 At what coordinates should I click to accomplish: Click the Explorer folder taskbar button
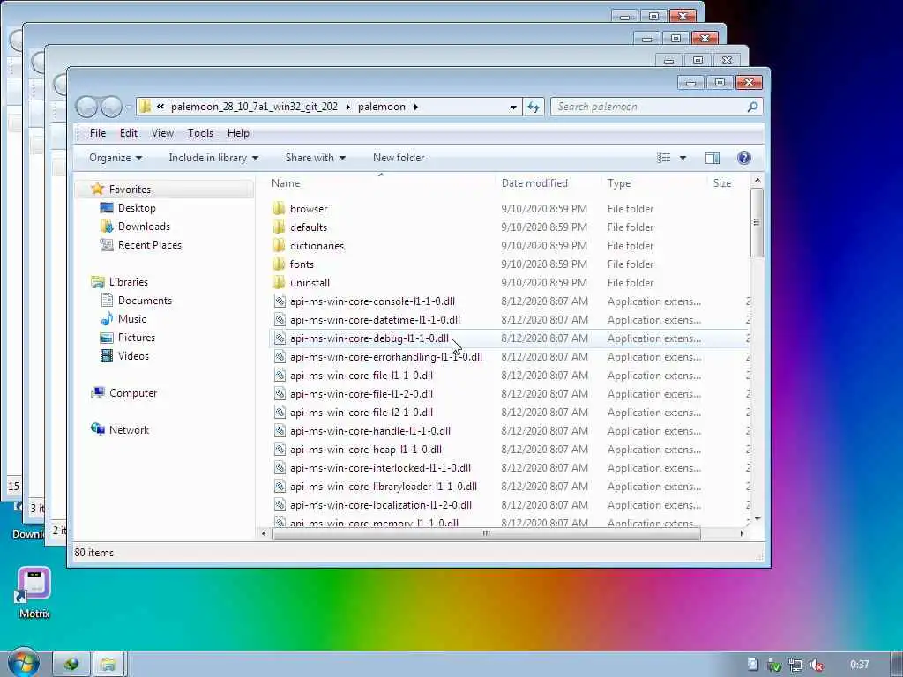point(108,665)
